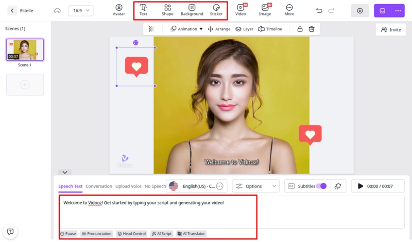
Task: Select the heart sticker at upper left
Action: click(136, 67)
